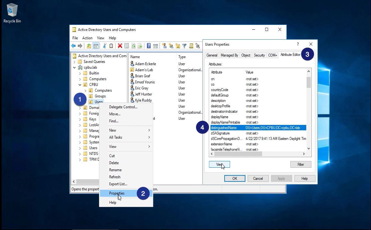
Task: Collapse the cpbu.lab domain node
Action: (75, 67)
